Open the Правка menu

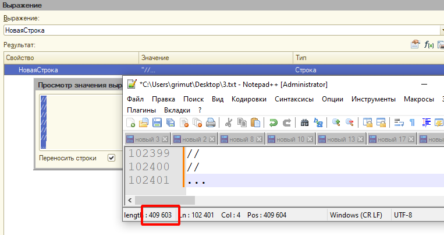(164, 99)
